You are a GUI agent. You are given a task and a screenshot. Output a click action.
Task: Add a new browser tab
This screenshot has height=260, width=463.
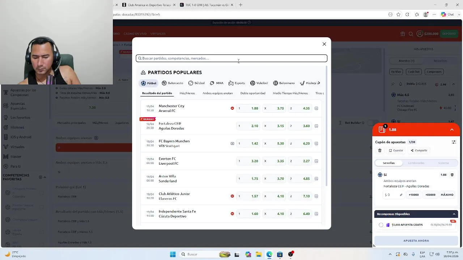[x=241, y=5]
